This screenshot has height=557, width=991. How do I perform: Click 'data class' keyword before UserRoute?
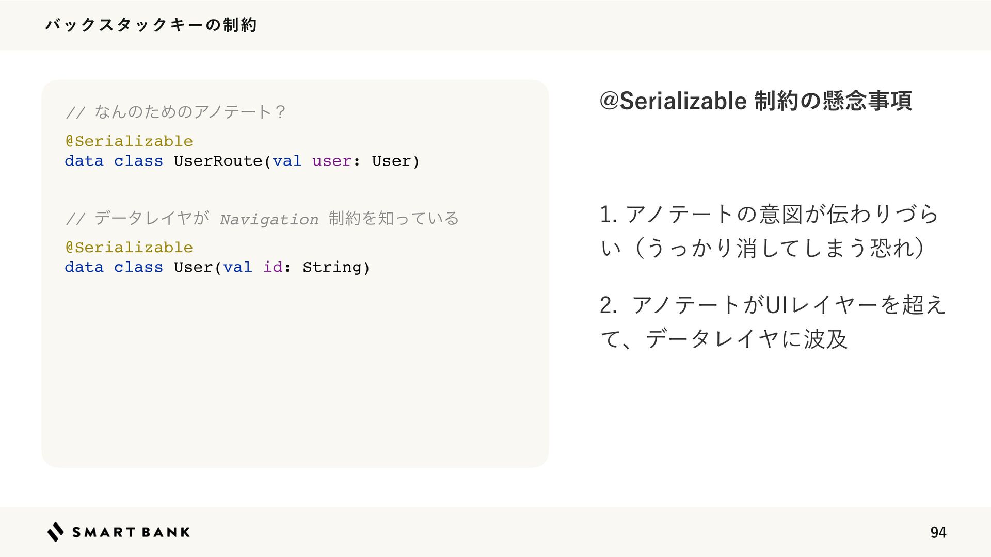[x=114, y=161]
